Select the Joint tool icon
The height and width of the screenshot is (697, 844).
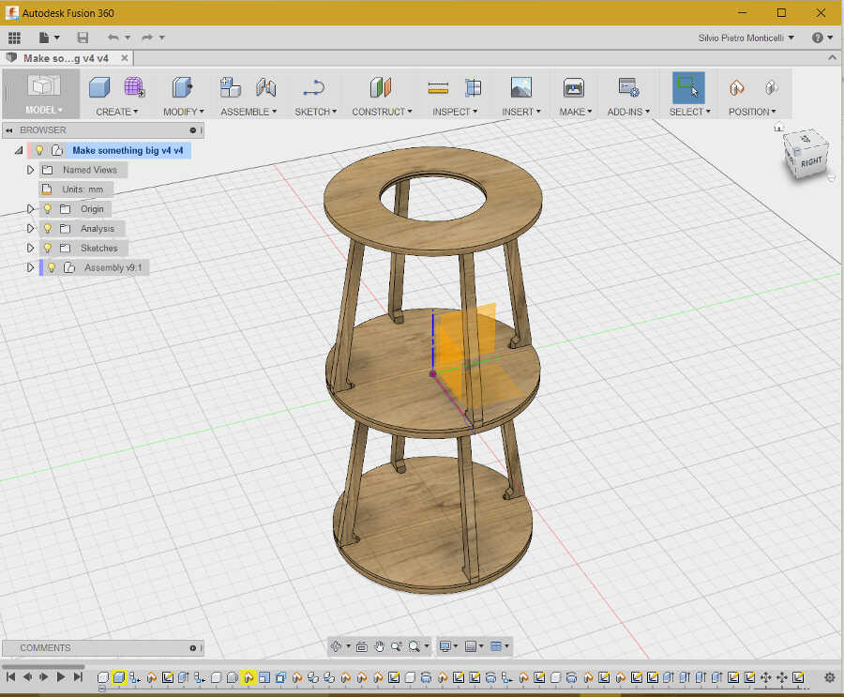[266, 87]
